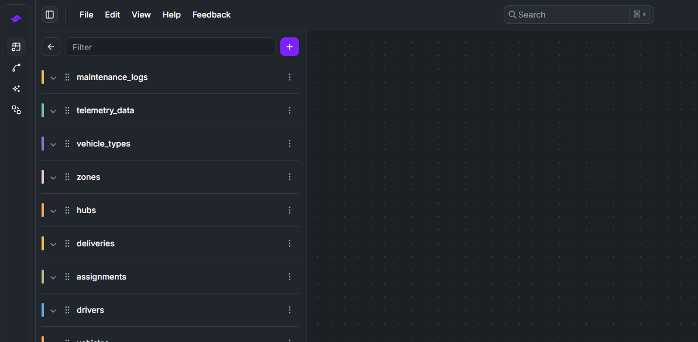Click the app logo at top left
The height and width of the screenshot is (342, 698).
pos(16,18)
